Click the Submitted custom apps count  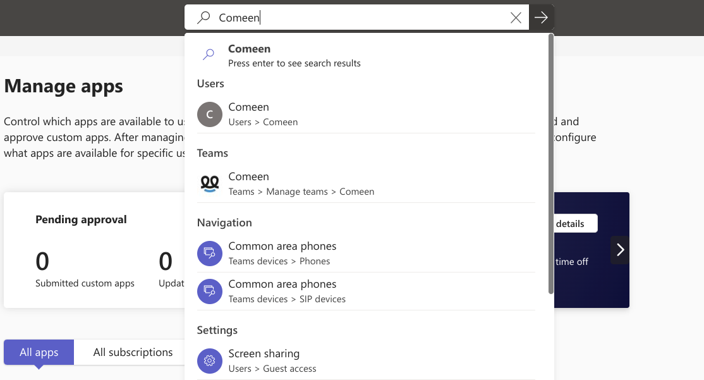coord(42,261)
